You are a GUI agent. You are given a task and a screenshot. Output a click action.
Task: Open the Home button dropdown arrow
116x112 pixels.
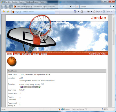(78, 12)
